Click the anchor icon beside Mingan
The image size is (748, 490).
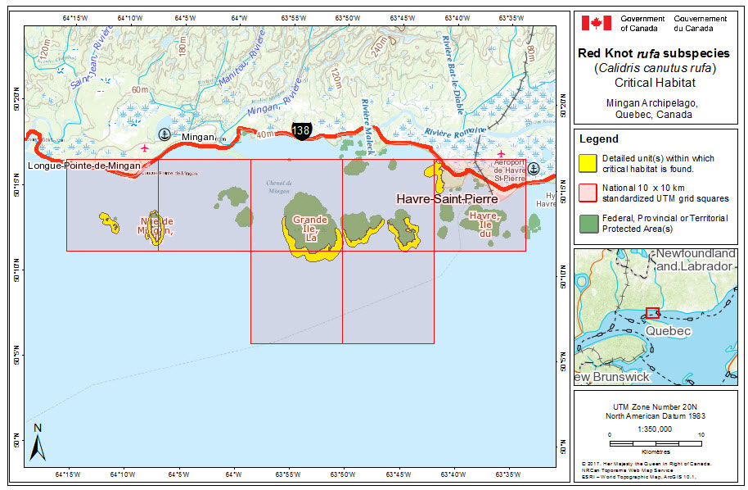click(164, 134)
